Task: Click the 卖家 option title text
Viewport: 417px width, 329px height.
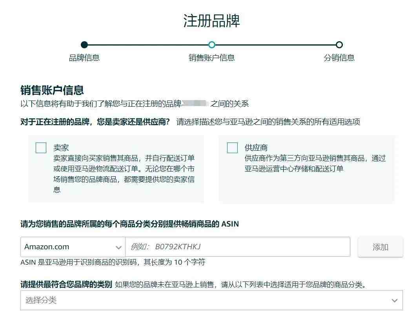Action: click(x=61, y=148)
